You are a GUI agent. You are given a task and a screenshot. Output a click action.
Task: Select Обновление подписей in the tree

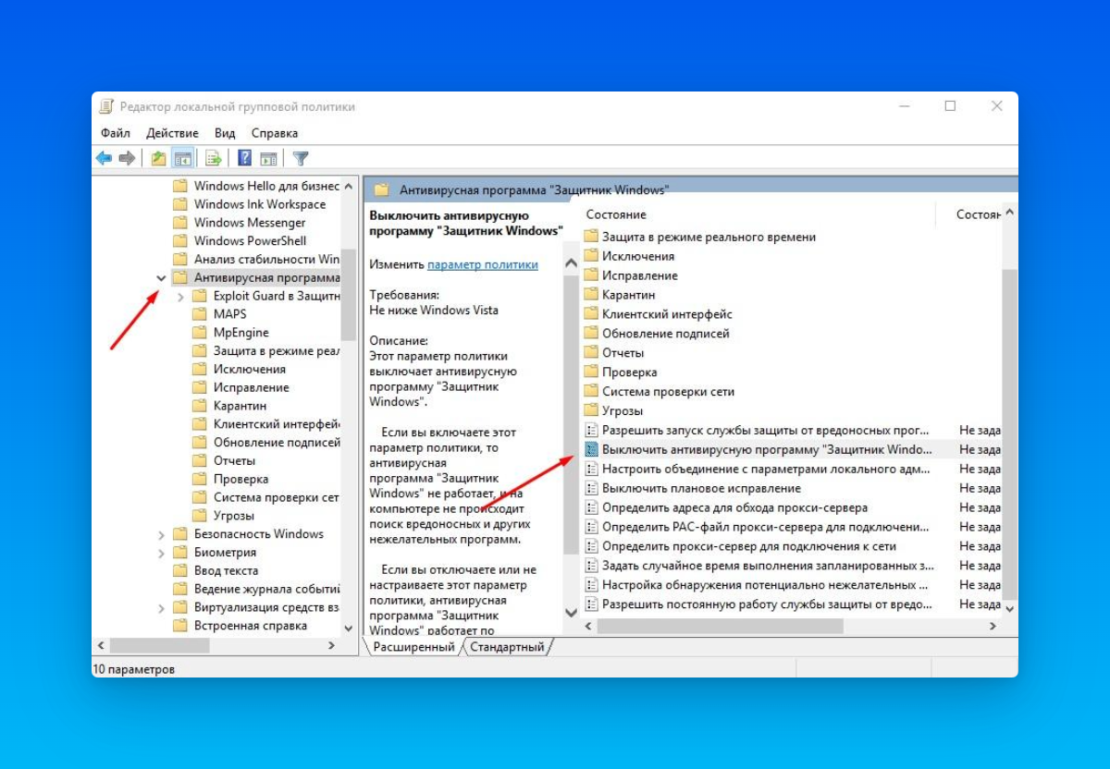277,443
